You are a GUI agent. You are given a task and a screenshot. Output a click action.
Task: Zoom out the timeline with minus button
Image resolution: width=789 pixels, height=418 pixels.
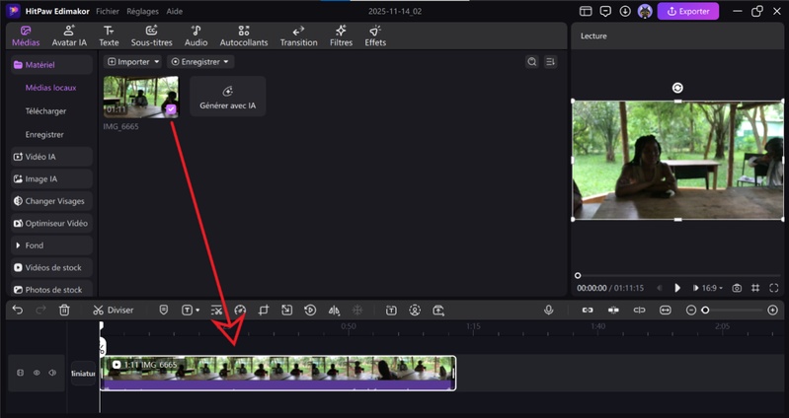coord(691,310)
